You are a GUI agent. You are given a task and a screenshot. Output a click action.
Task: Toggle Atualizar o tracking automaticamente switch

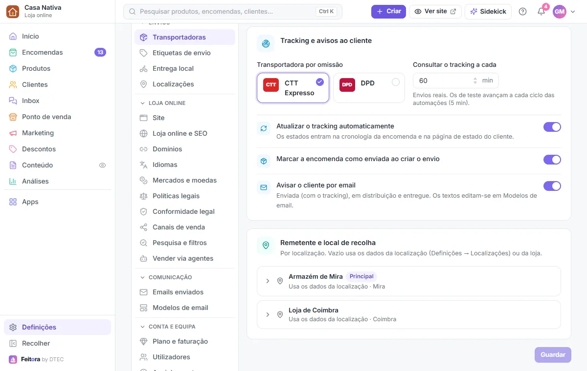click(x=552, y=127)
